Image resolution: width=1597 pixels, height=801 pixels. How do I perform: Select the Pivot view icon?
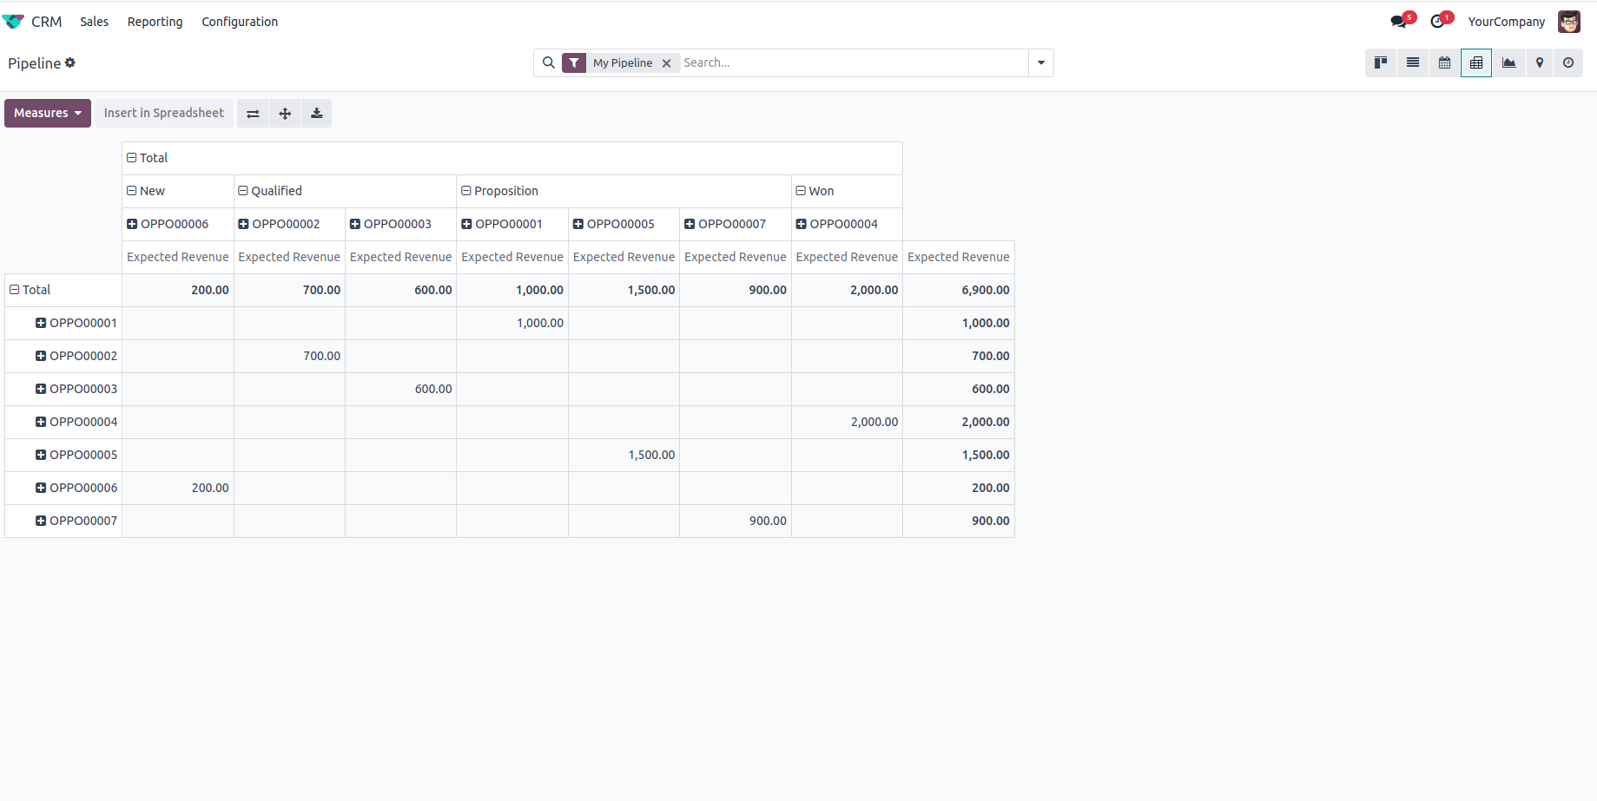(x=1476, y=62)
